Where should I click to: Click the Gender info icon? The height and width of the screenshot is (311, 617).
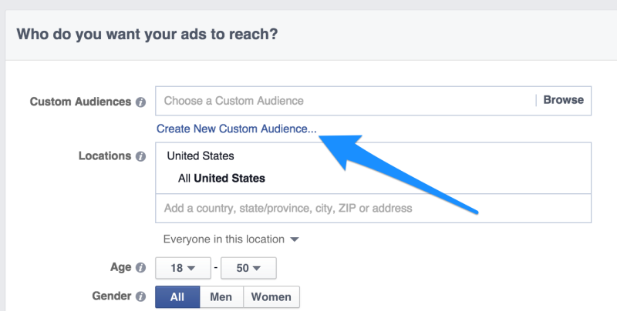tap(140, 296)
